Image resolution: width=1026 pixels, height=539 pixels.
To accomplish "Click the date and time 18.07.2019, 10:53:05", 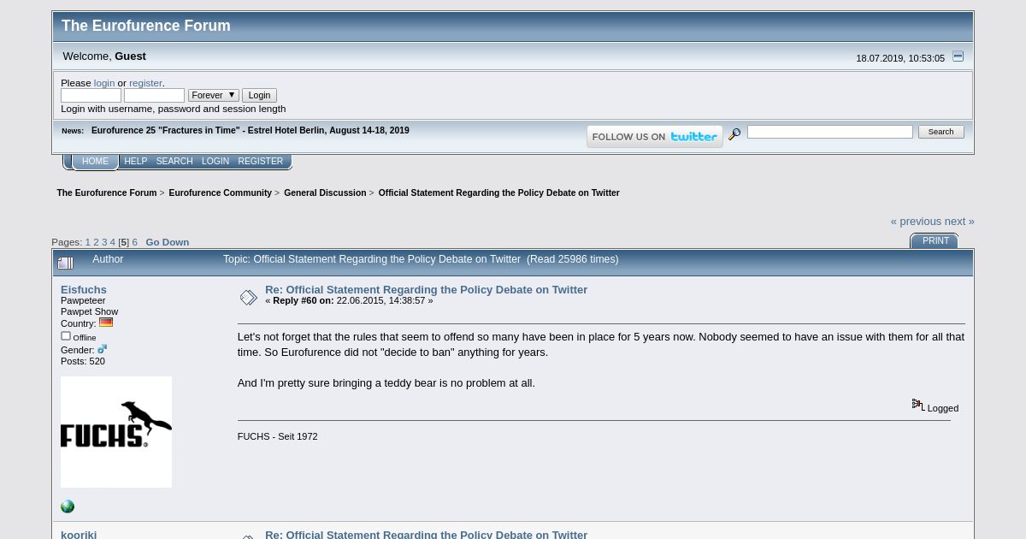I will pos(900,59).
